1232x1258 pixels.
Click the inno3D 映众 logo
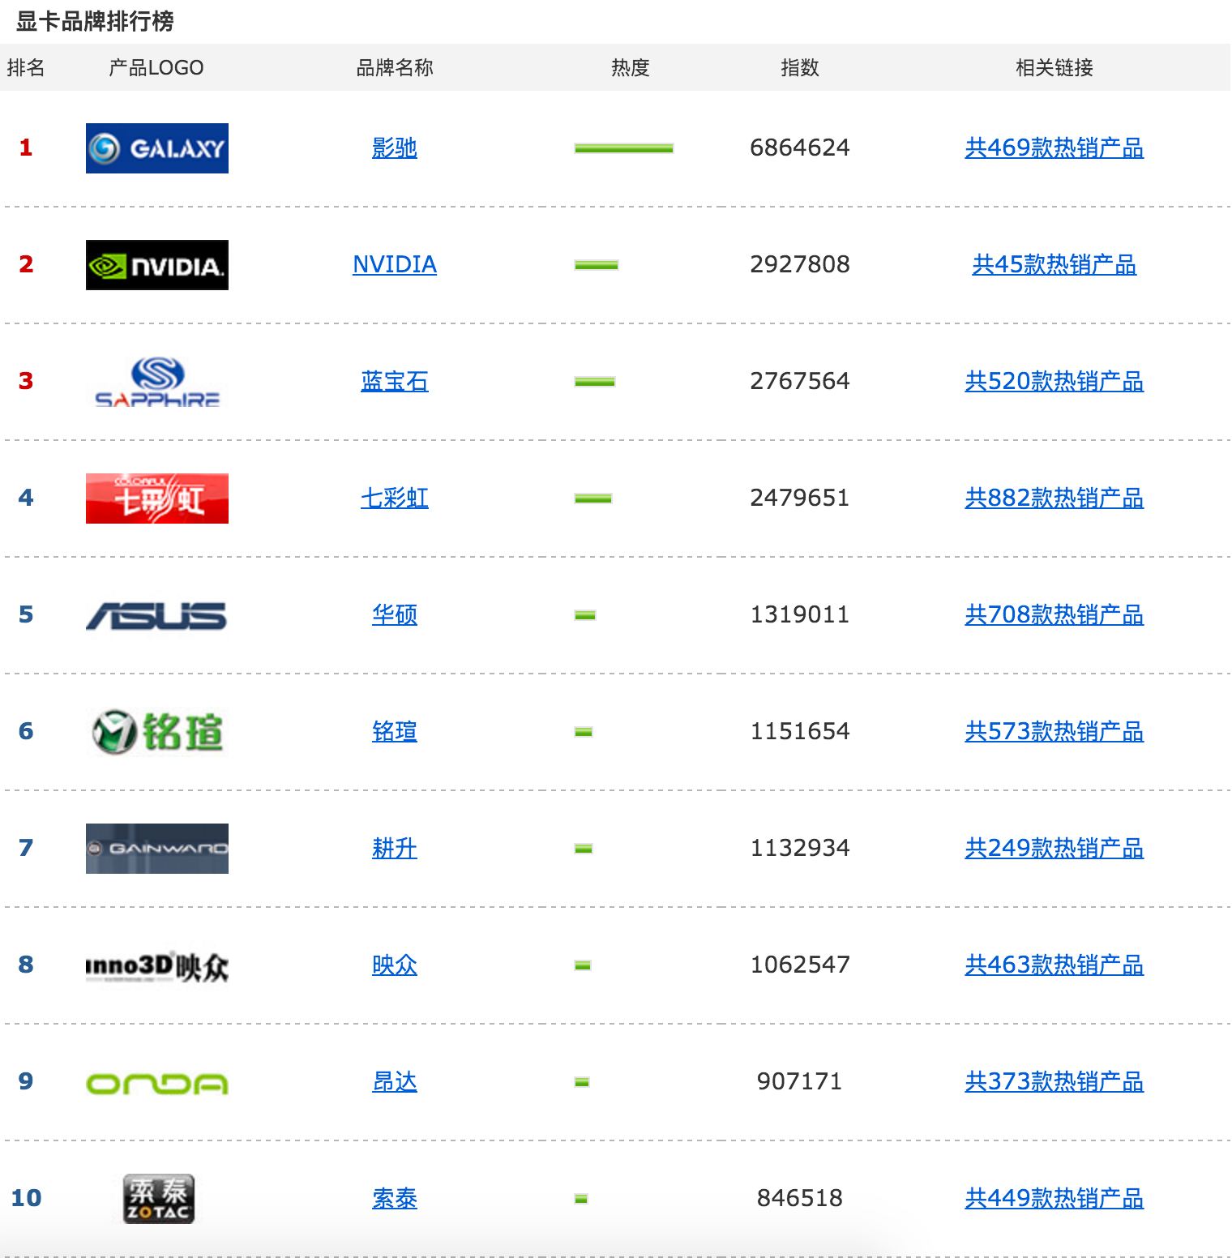tap(157, 965)
